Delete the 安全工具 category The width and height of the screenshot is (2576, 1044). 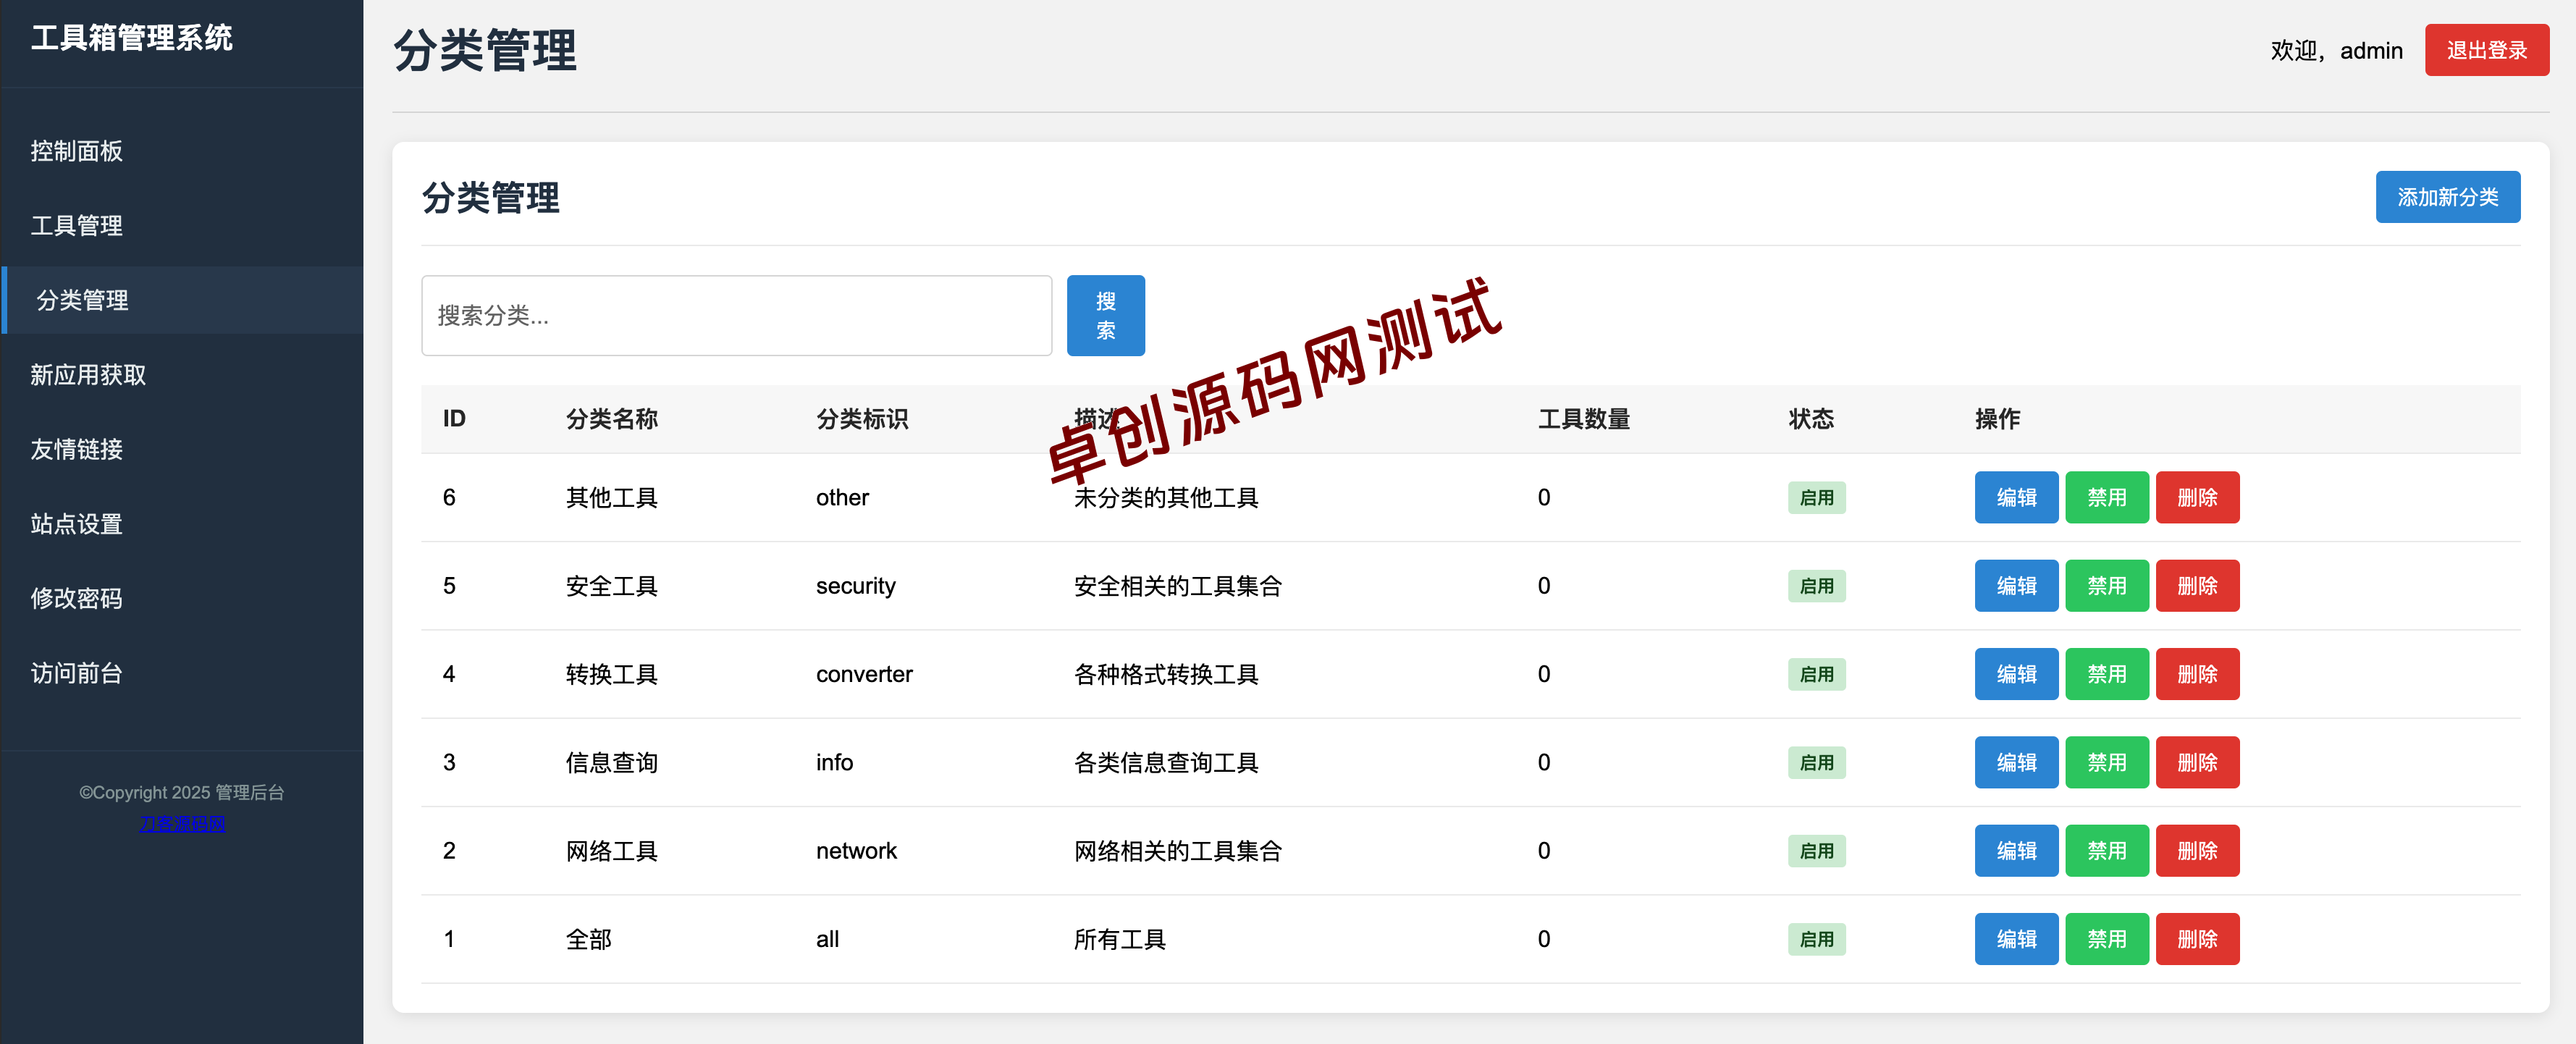click(2197, 586)
